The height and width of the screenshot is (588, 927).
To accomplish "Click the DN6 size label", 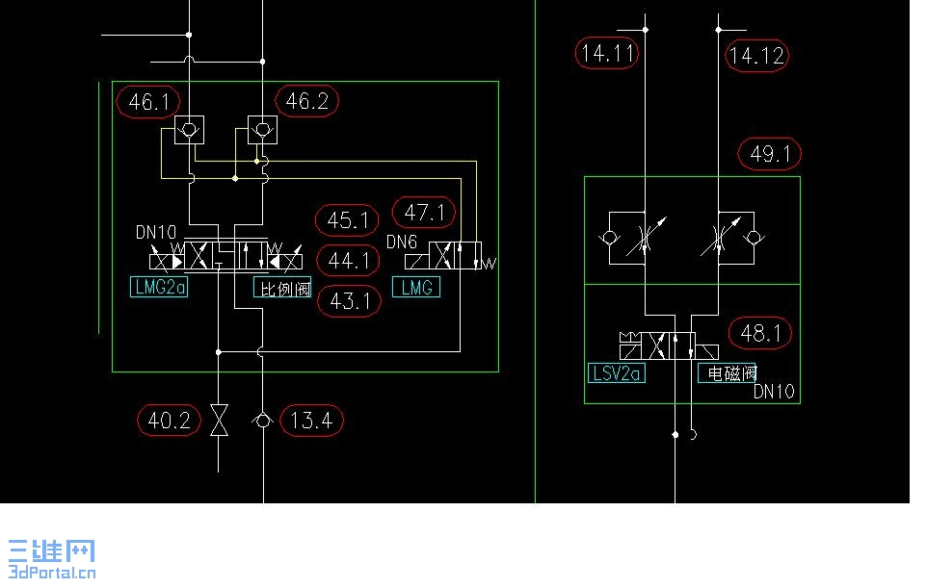I will pyautogui.click(x=402, y=242).
